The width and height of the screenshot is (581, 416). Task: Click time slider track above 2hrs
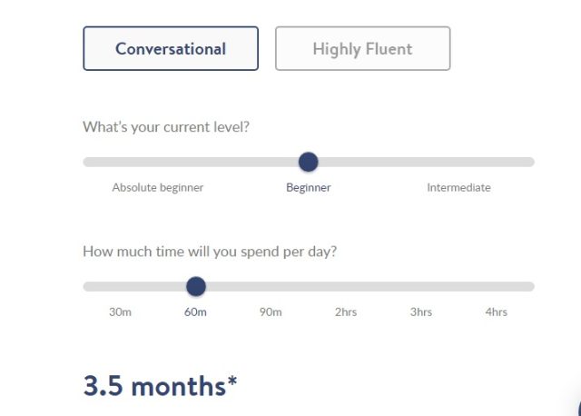(x=346, y=287)
